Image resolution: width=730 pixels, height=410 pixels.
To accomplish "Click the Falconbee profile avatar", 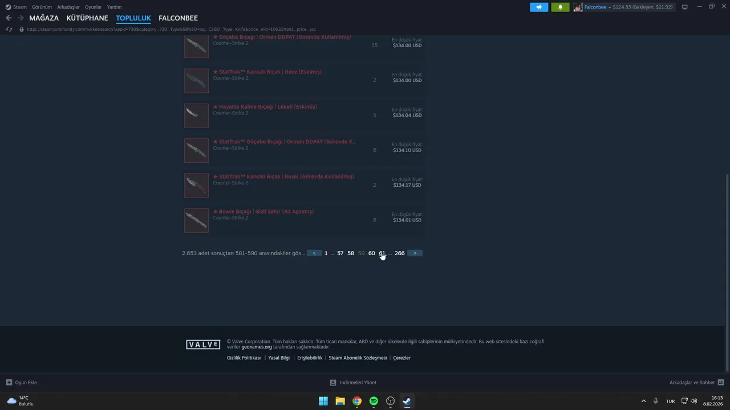I will (x=578, y=7).
